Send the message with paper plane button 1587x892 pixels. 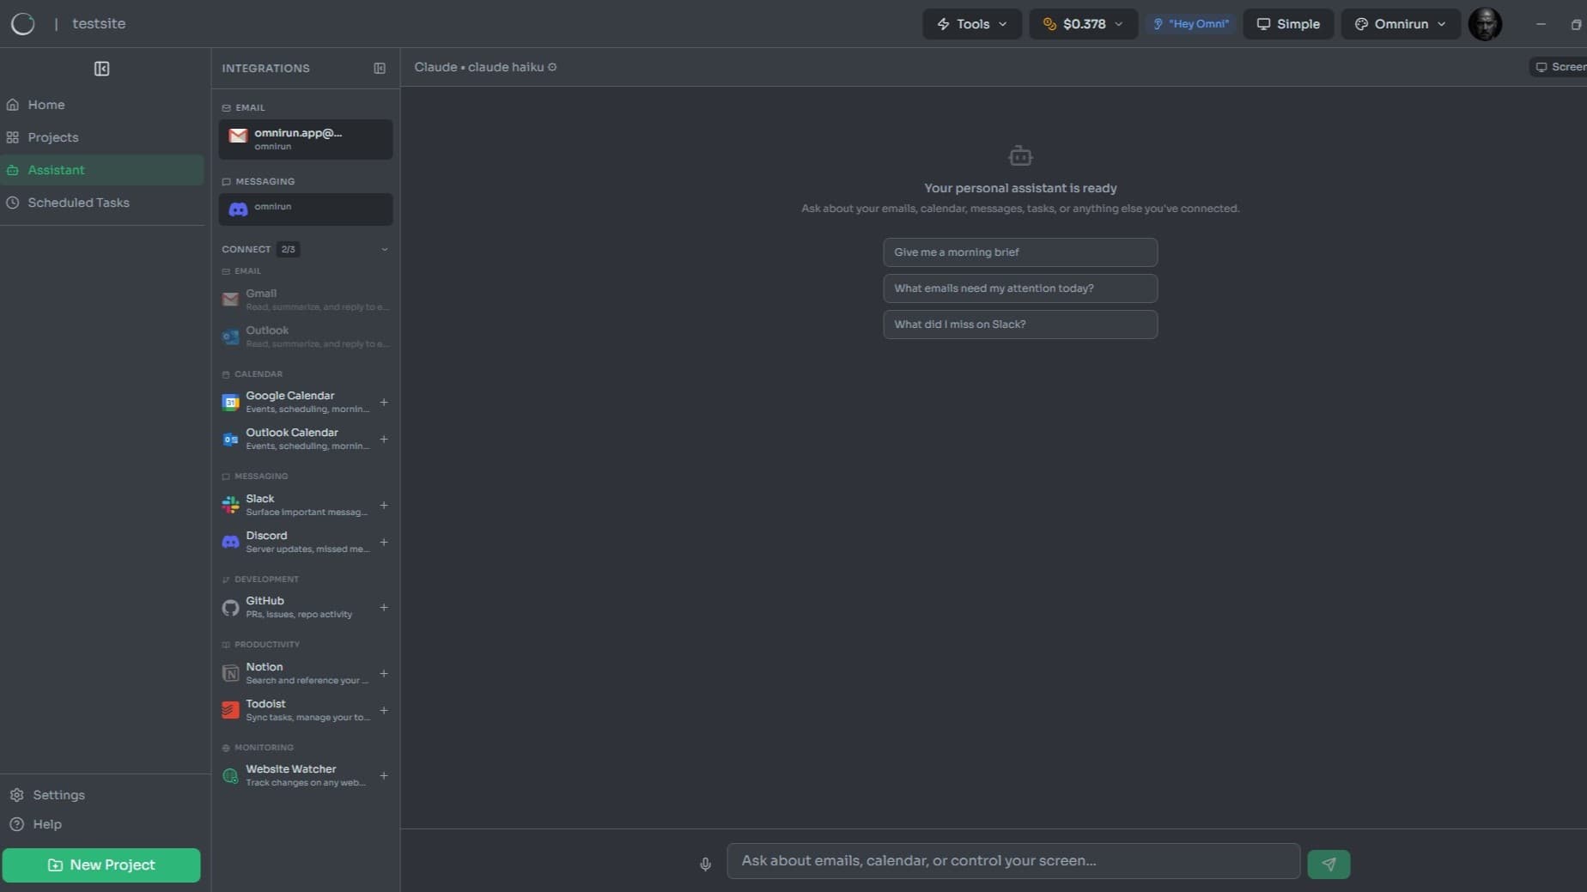1329,864
